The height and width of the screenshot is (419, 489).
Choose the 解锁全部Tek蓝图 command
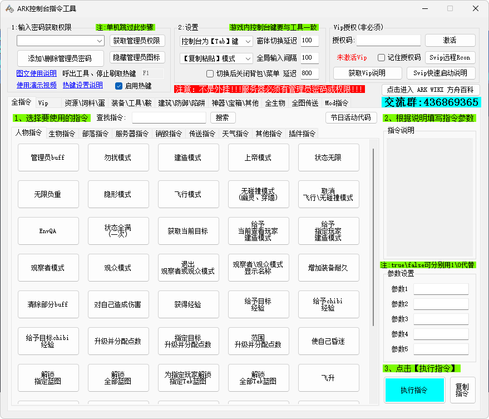(259, 378)
